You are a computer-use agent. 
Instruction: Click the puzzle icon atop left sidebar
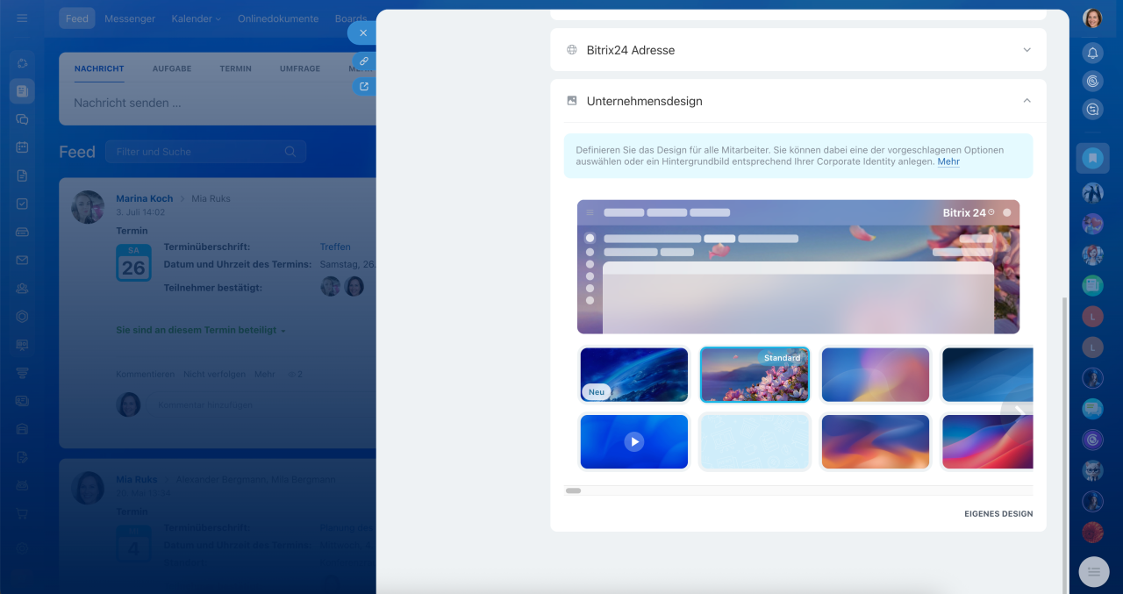[22, 63]
